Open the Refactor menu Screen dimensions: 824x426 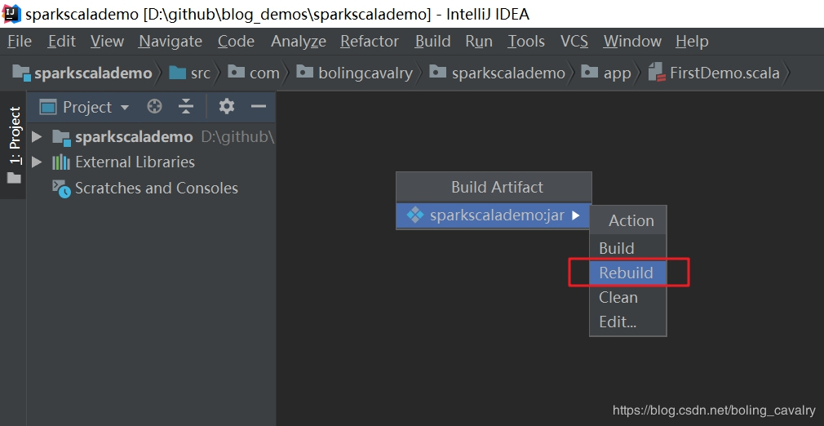pyautogui.click(x=370, y=41)
